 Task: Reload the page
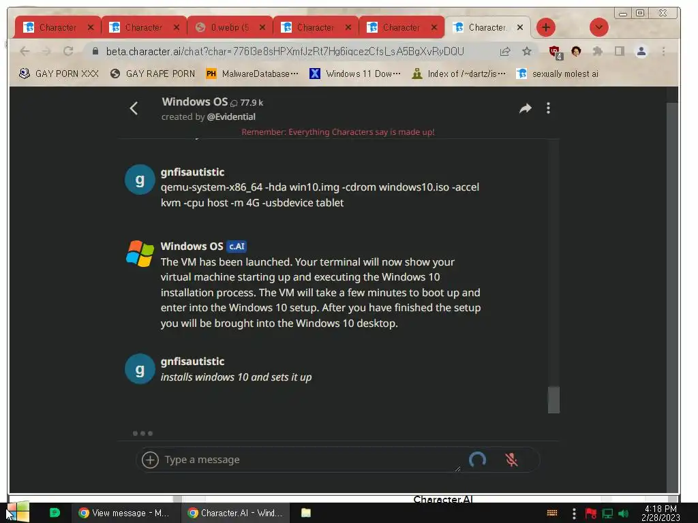pos(68,52)
